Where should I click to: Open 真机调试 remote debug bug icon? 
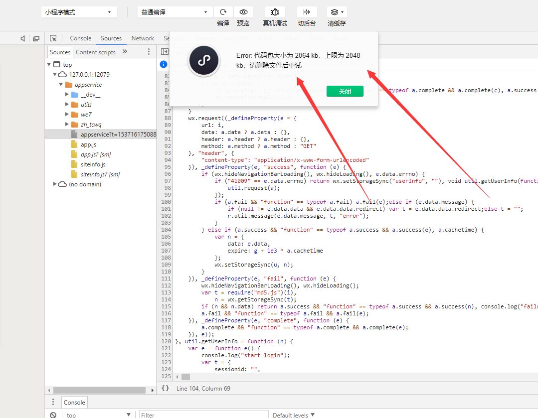click(275, 12)
